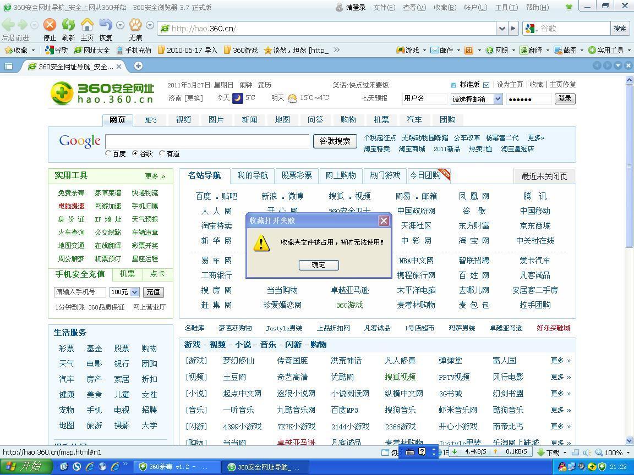Open the 网银 toolbar icon
This screenshot has height=475, width=634.
coord(490,50)
